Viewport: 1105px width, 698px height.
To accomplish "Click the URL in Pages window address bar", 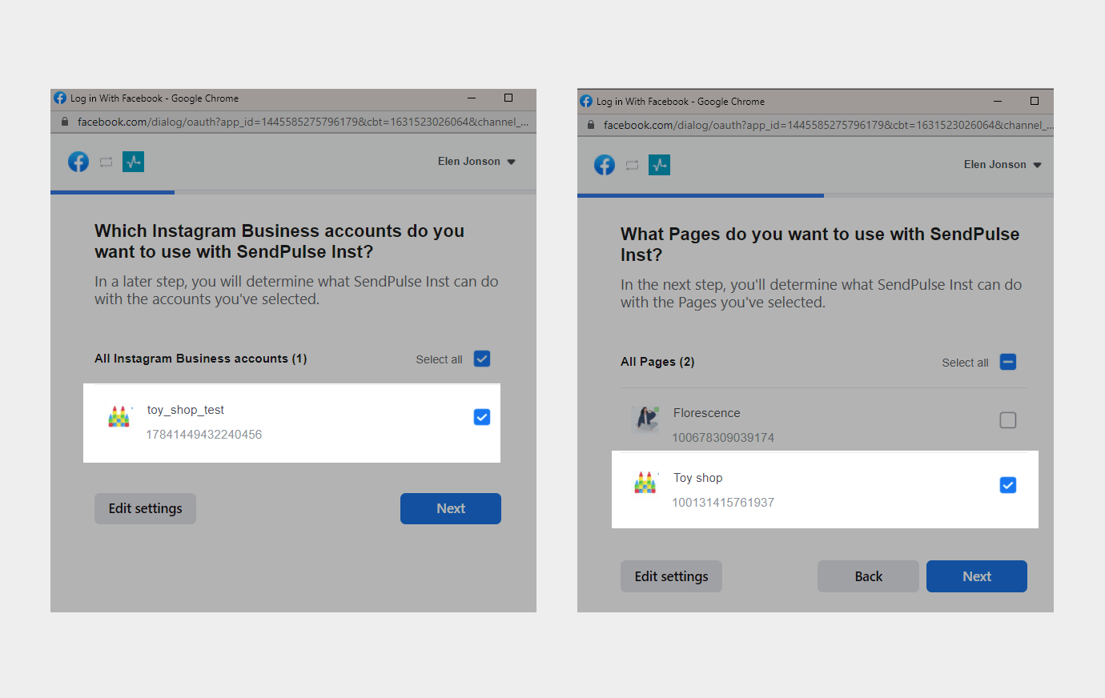I will coord(828,125).
